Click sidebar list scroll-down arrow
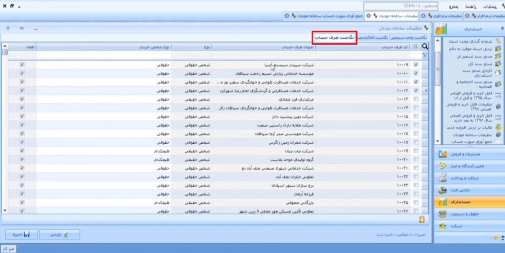 click(437, 141)
